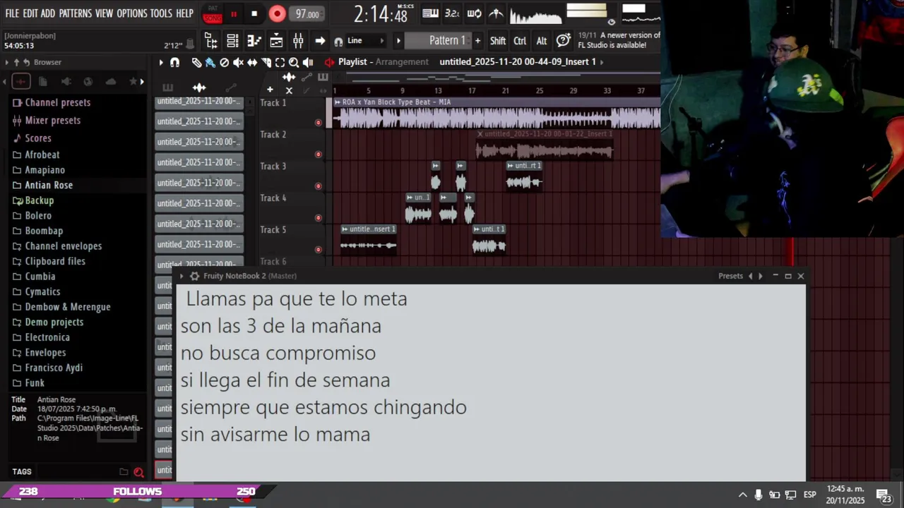Open the Playlist menu arrow
This screenshot has height=508, width=904.
[161, 62]
